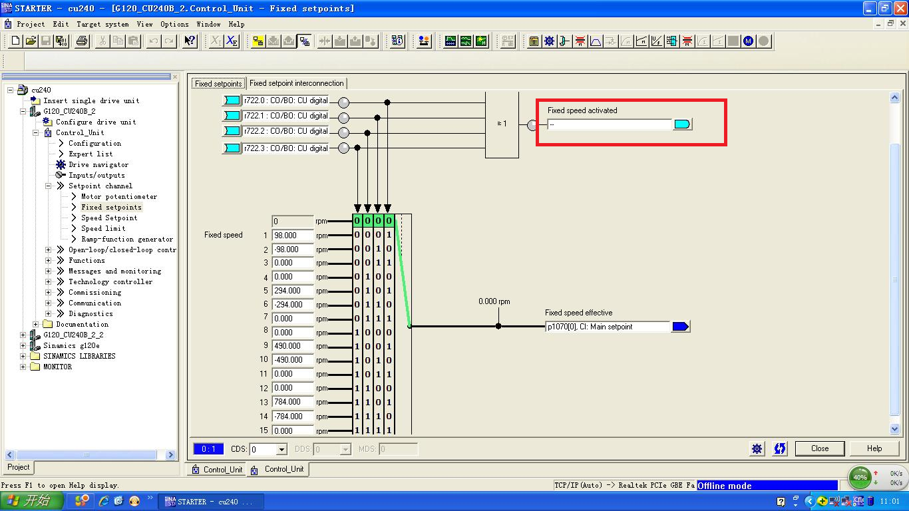Image resolution: width=909 pixels, height=511 pixels.
Task: Select Ramp-function generator in project tree
Action: [127, 239]
